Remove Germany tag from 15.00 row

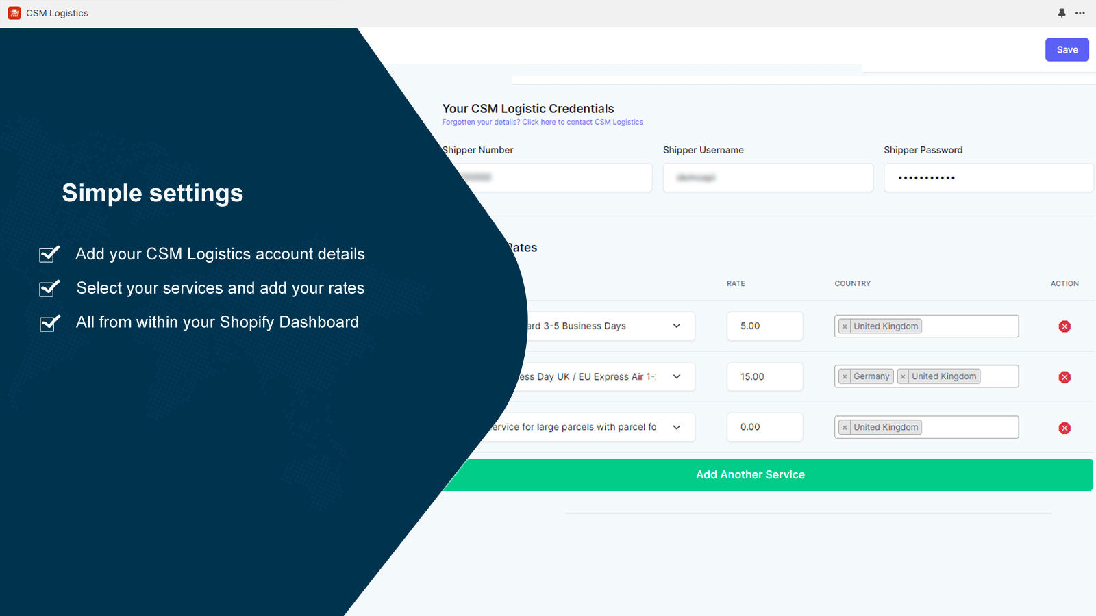845,376
